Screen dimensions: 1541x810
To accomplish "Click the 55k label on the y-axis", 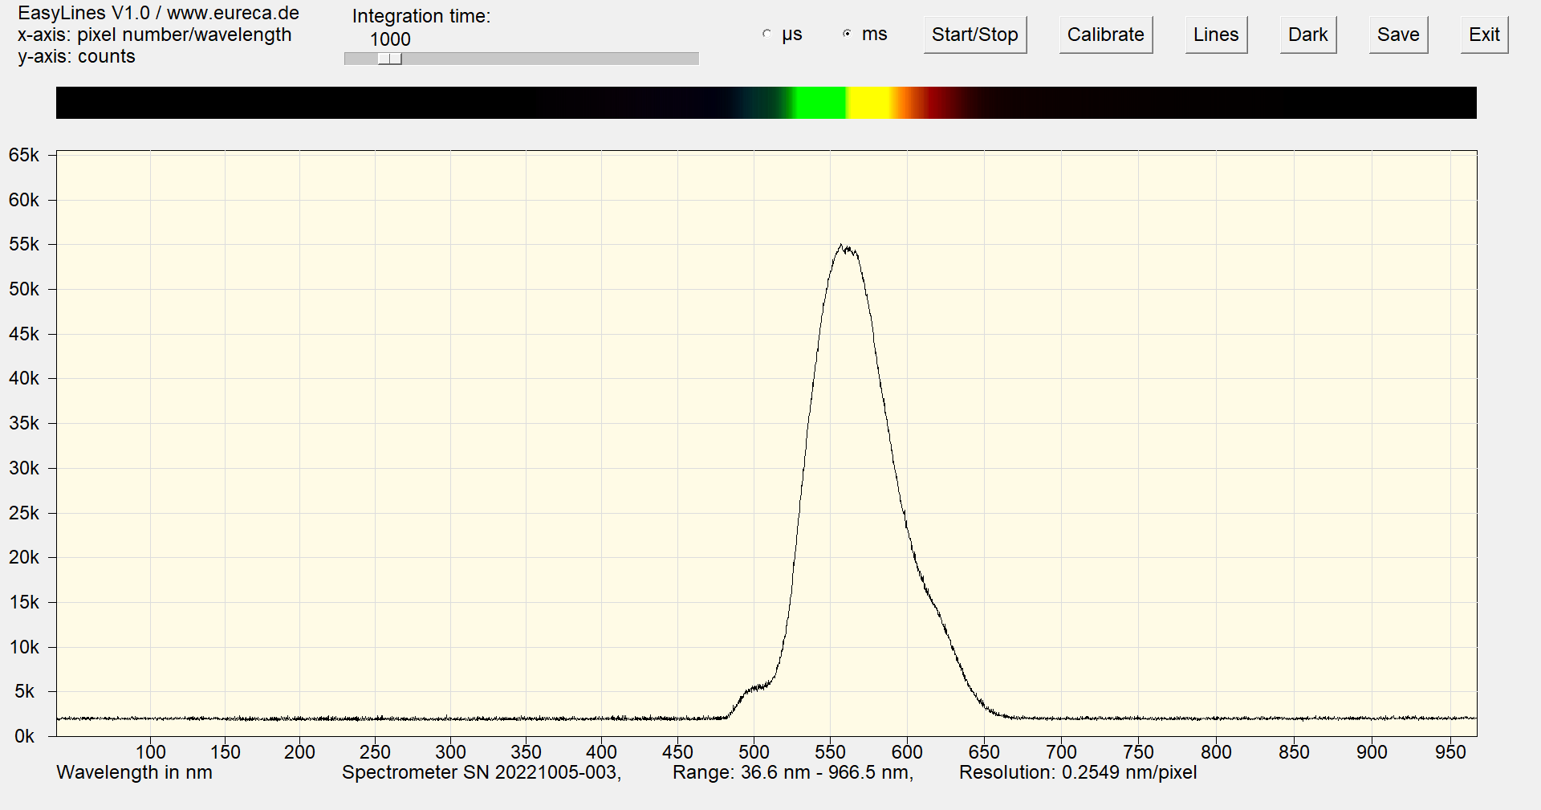I will coord(23,244).
